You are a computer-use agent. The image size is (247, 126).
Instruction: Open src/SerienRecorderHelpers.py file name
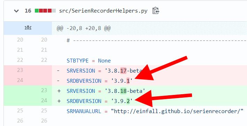coord(103,11)
